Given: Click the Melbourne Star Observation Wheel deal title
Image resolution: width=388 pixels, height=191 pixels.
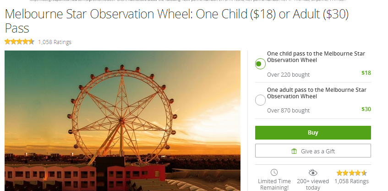Looking at the screenshot, I should pyautogui.click(x=177, y=21).
